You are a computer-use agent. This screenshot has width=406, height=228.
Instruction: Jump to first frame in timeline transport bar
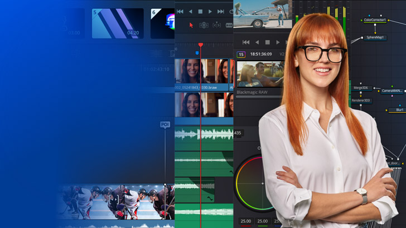(x=180, y=11)
